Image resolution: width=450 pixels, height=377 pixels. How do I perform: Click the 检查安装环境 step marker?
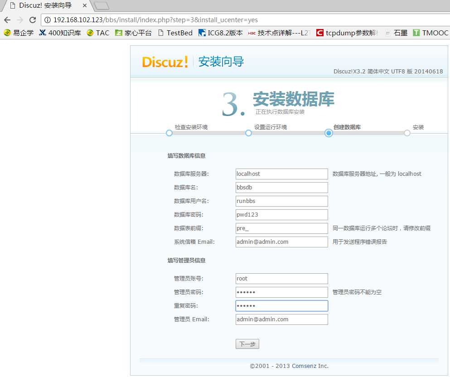(169, 133)
